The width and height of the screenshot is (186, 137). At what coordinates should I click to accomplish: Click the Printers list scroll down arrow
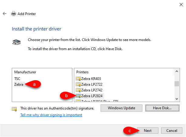tap(177, 99)
